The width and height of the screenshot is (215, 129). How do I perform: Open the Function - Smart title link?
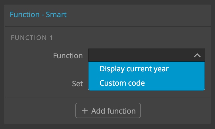pos(38,15)
